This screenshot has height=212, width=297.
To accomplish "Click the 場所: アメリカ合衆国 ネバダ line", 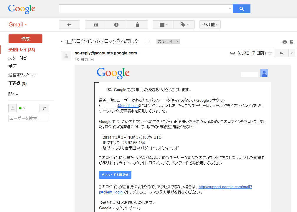I will tap(141, 148).
